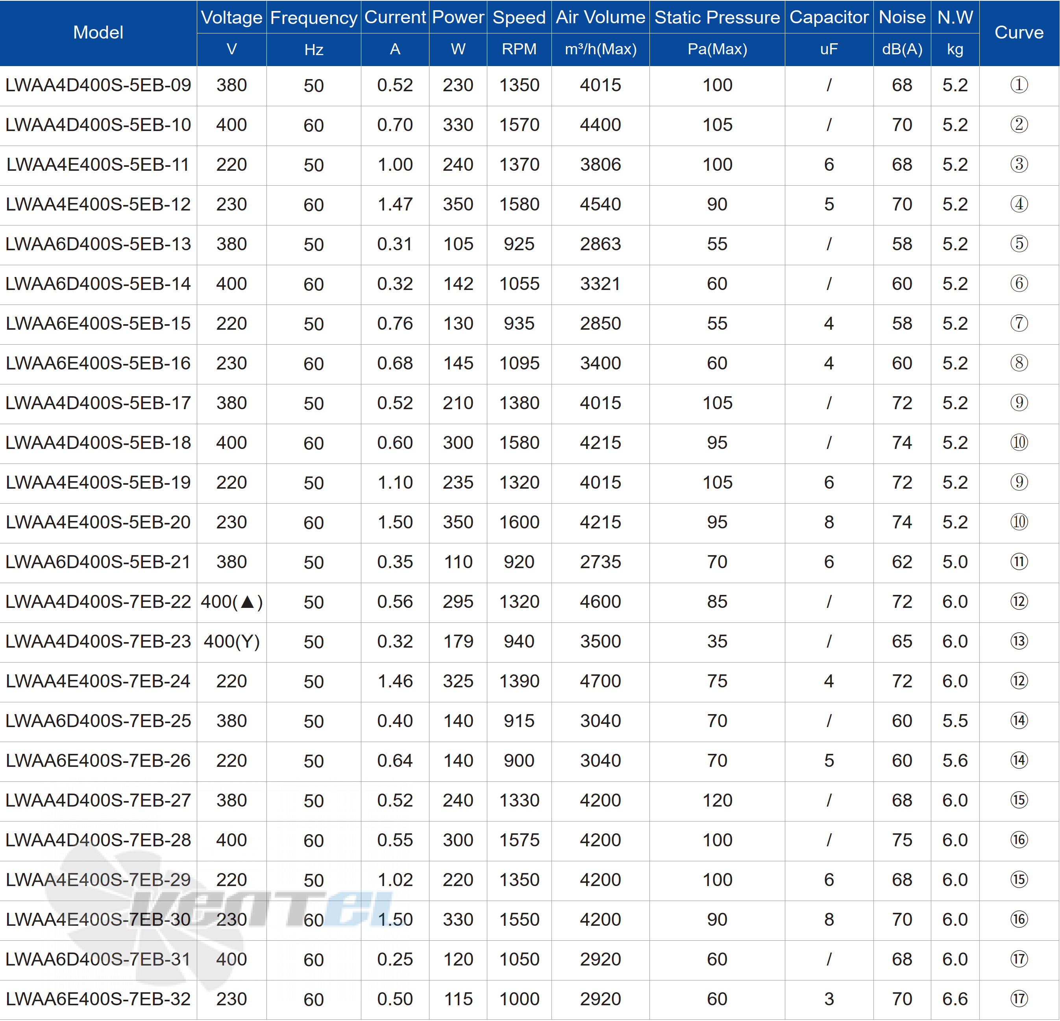1060x1021 pixels.
Task: Select voltage 400(Y) in 7EB-23 row
Action: pos(231,642)
